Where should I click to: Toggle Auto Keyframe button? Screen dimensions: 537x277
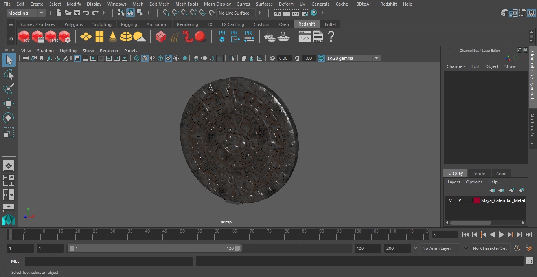click(x=517, y=248)
